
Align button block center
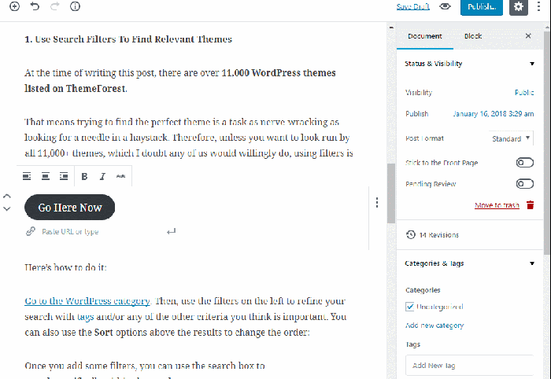click(46, 176)
